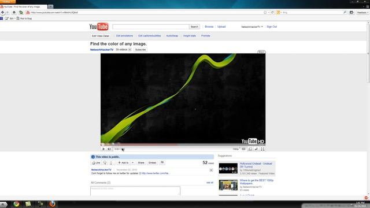
Task: Click the pop-out player icon
Action: (250, 149)
